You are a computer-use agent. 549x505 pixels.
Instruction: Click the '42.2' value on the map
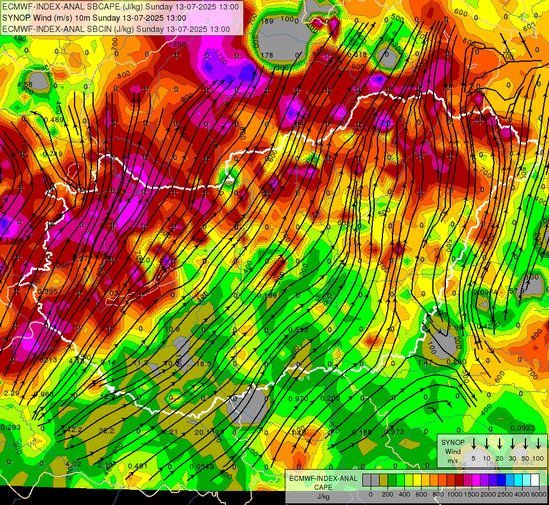(x=75, y=430)
